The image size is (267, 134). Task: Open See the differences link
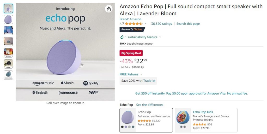point(150,105)
